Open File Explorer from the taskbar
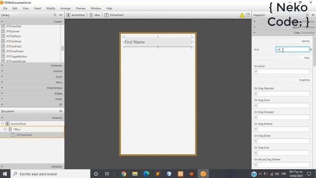 [135, 174]
